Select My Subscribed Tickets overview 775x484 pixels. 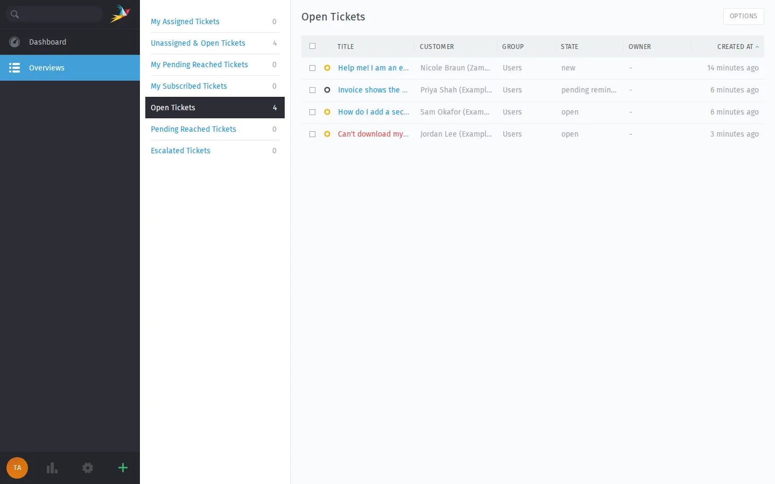tap(215, 86)
